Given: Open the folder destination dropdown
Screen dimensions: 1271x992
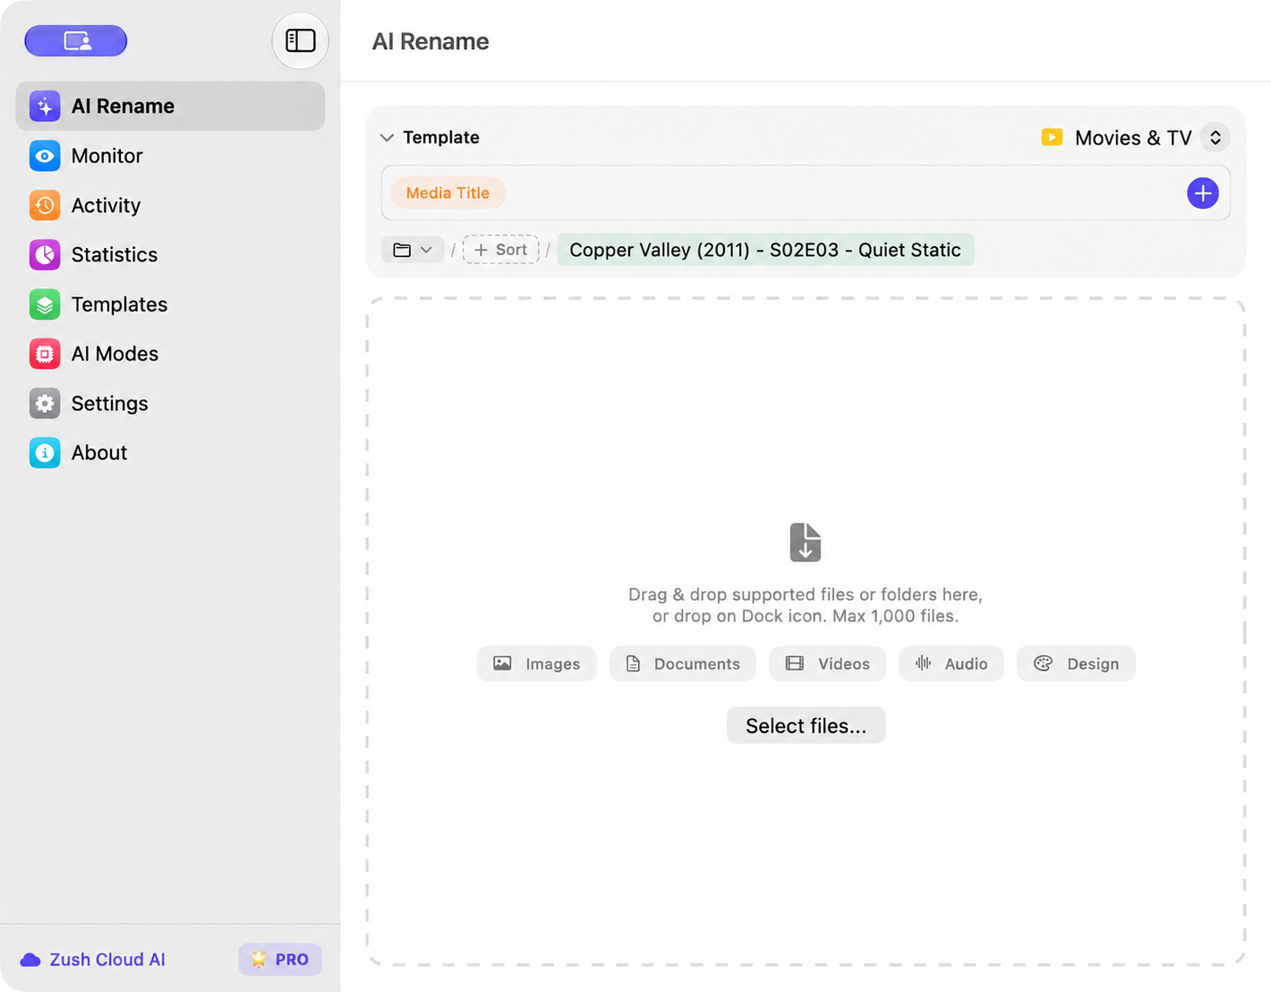Looking at the screenshot, I should [x=413, y=250].
